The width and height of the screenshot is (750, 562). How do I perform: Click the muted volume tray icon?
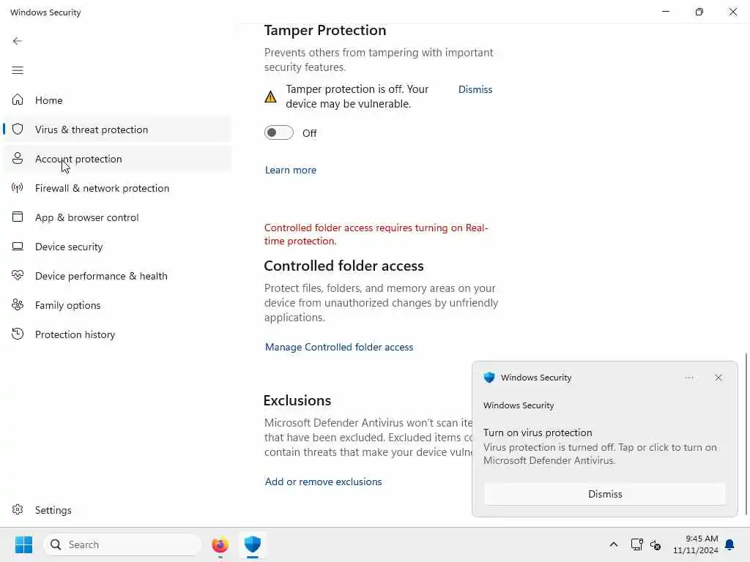(656, 544)
